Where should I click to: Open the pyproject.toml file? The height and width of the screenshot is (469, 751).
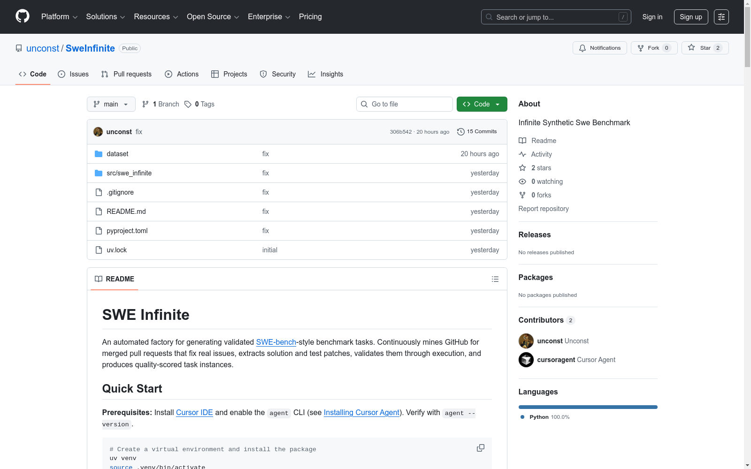pos(127,231)
